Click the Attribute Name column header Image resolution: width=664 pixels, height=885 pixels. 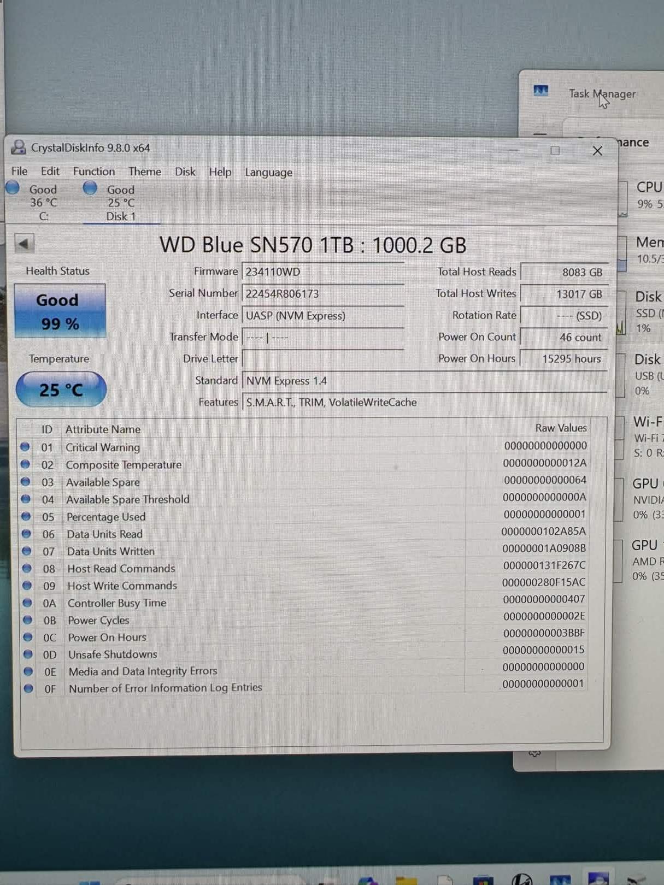pyautogui.click(x=103, y=429)
